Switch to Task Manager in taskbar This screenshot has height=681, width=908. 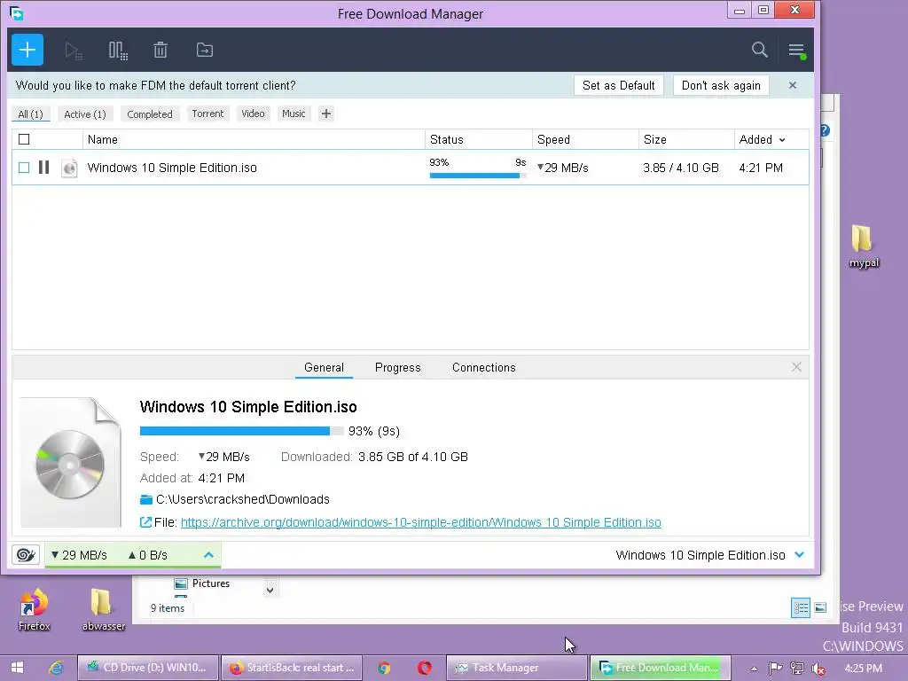tap(517, 668)
